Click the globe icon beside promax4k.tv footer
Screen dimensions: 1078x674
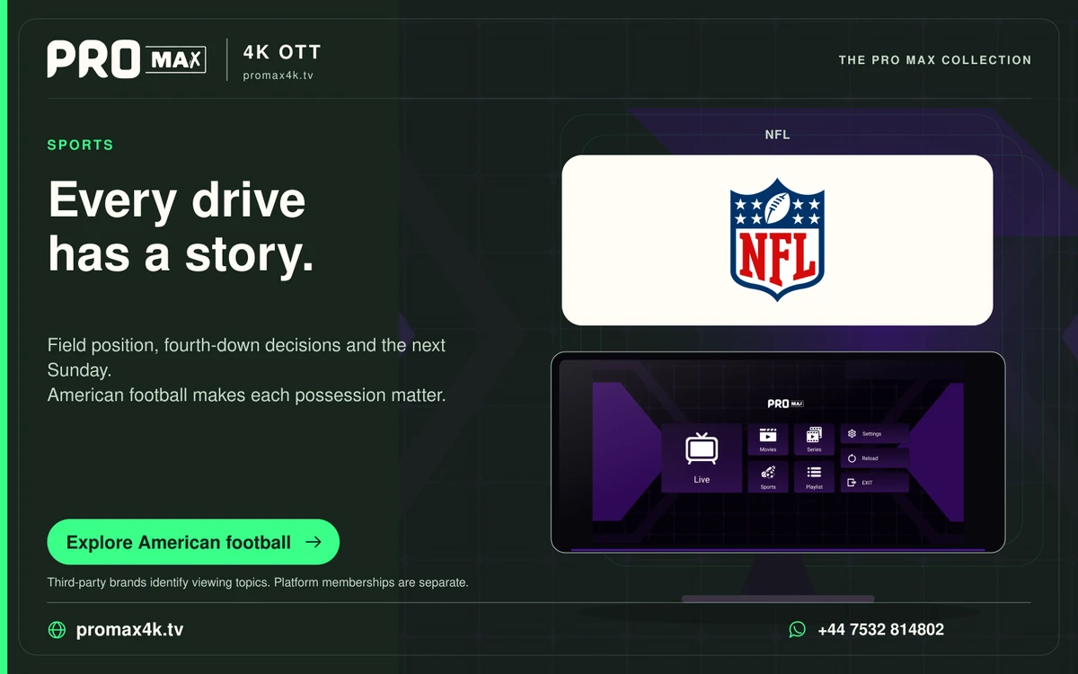coord(57,630)
